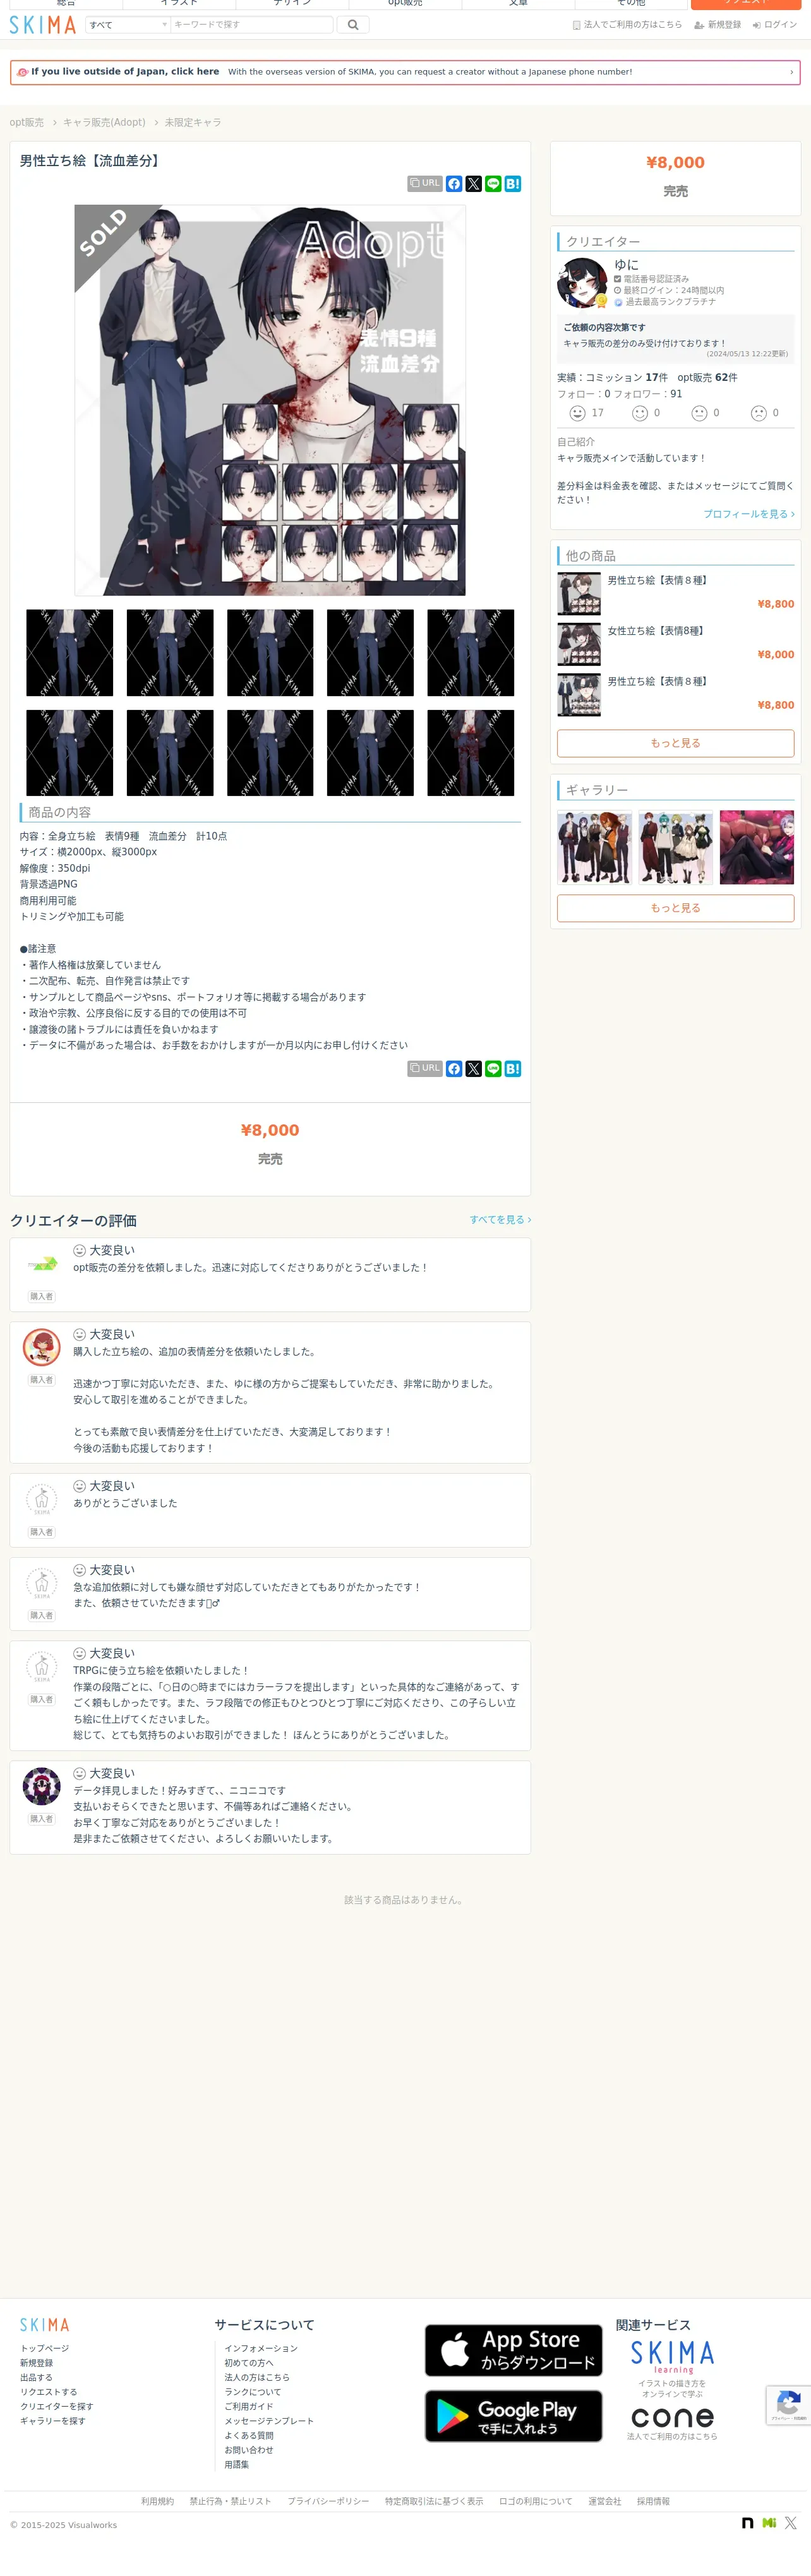The width and height of the screenshot is (811, 2576).
Task: Copy the URL using the button below the product notes
Action: coord(425,1068)
